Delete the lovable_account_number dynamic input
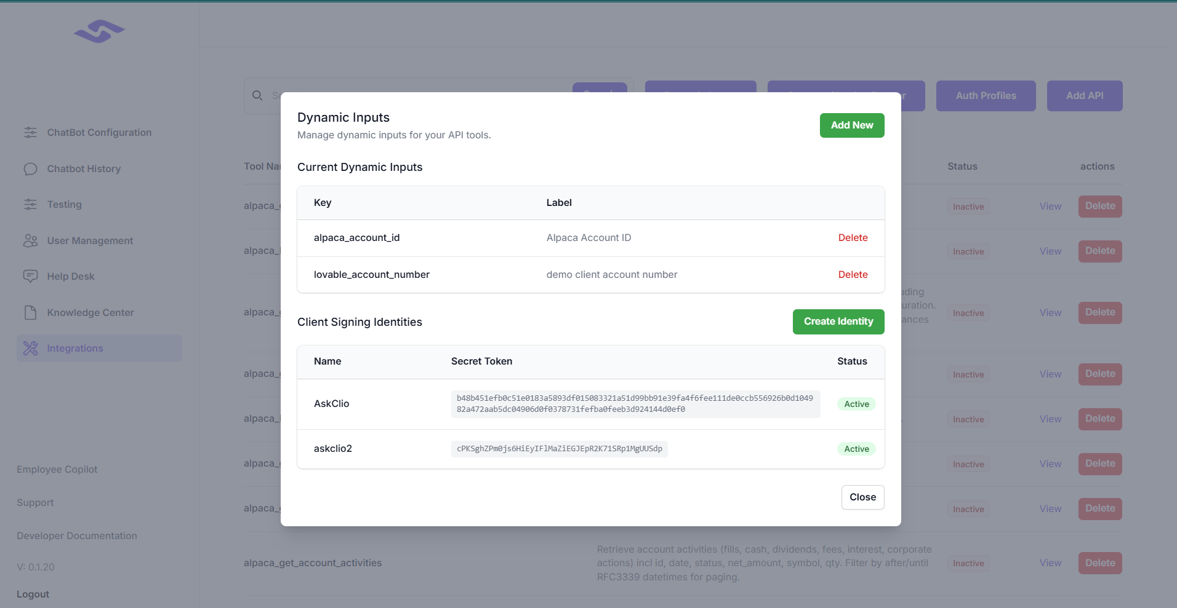The width and height of the screenshot is (1177, 608). [x=853, y=275]
